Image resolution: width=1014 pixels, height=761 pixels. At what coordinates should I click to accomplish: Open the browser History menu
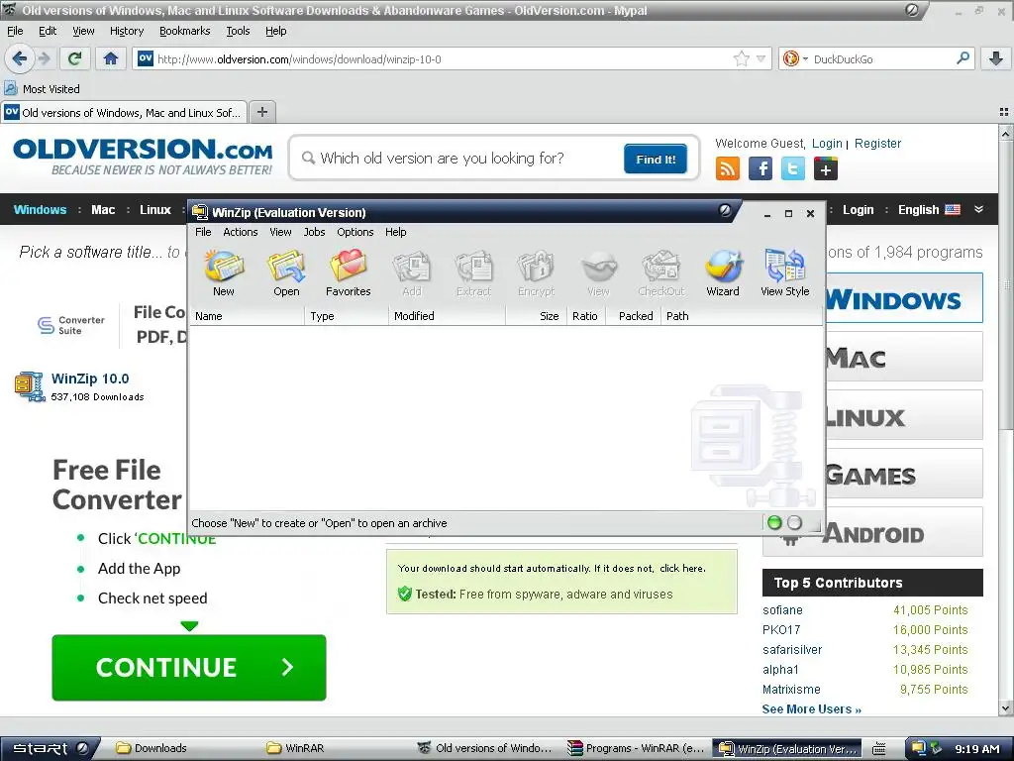click(x=127, y=31)
